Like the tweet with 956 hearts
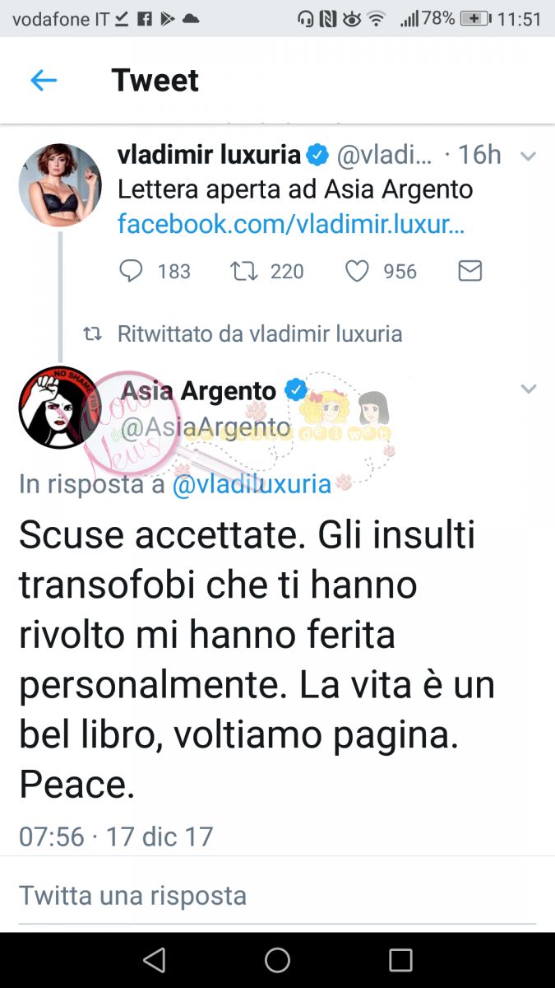555x988 pixels. point(357,271)
